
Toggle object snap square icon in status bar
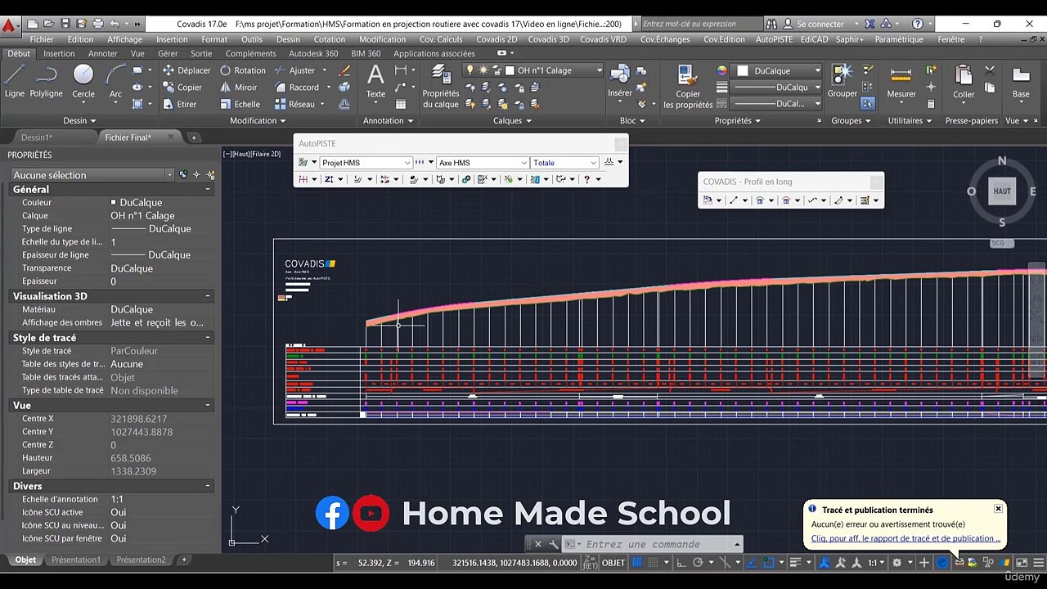769,563
